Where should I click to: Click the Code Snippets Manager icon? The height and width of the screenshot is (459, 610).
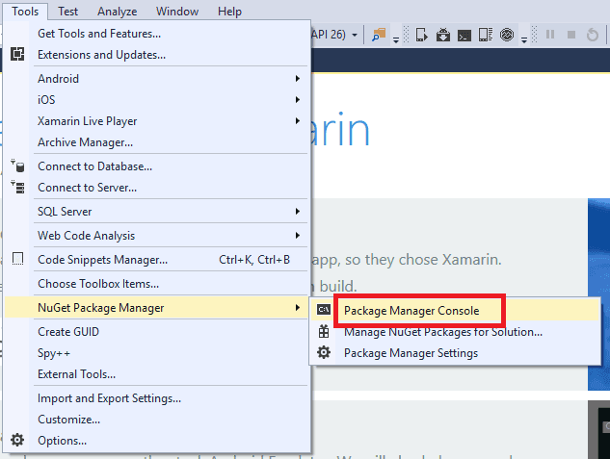pos(17,260)
